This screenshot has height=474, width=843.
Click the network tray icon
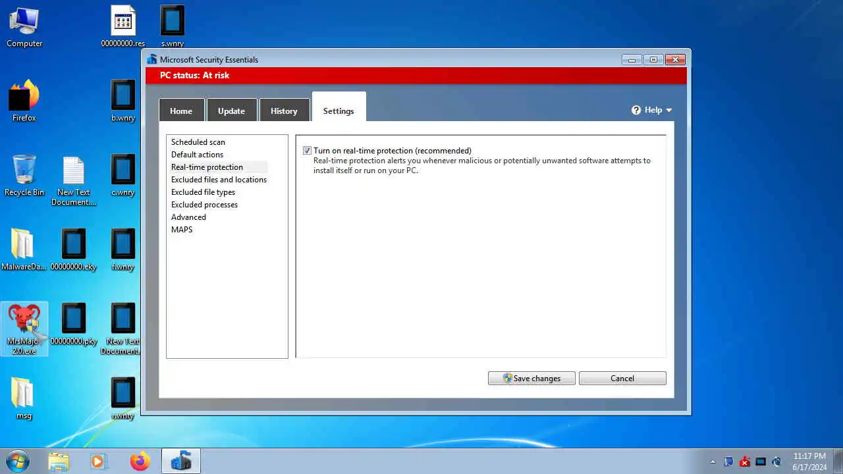click(761, 461)
